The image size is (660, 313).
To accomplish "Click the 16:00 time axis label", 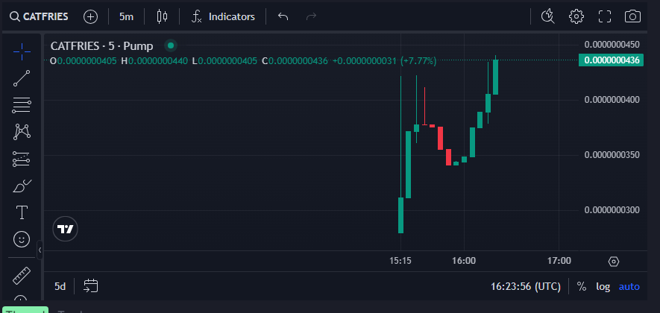I will coord(464,261).
